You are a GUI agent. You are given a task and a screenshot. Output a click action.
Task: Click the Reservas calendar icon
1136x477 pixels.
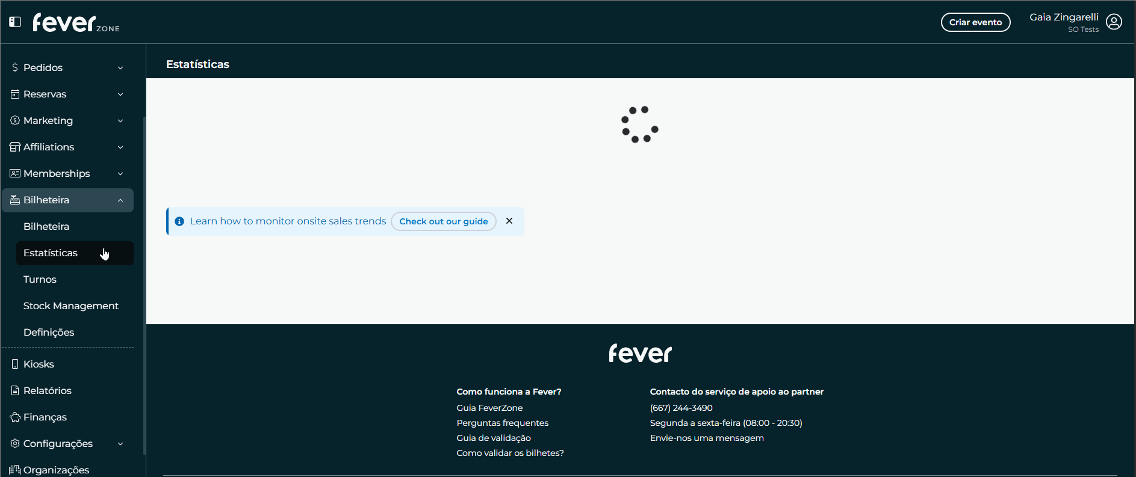pos(15,94)
